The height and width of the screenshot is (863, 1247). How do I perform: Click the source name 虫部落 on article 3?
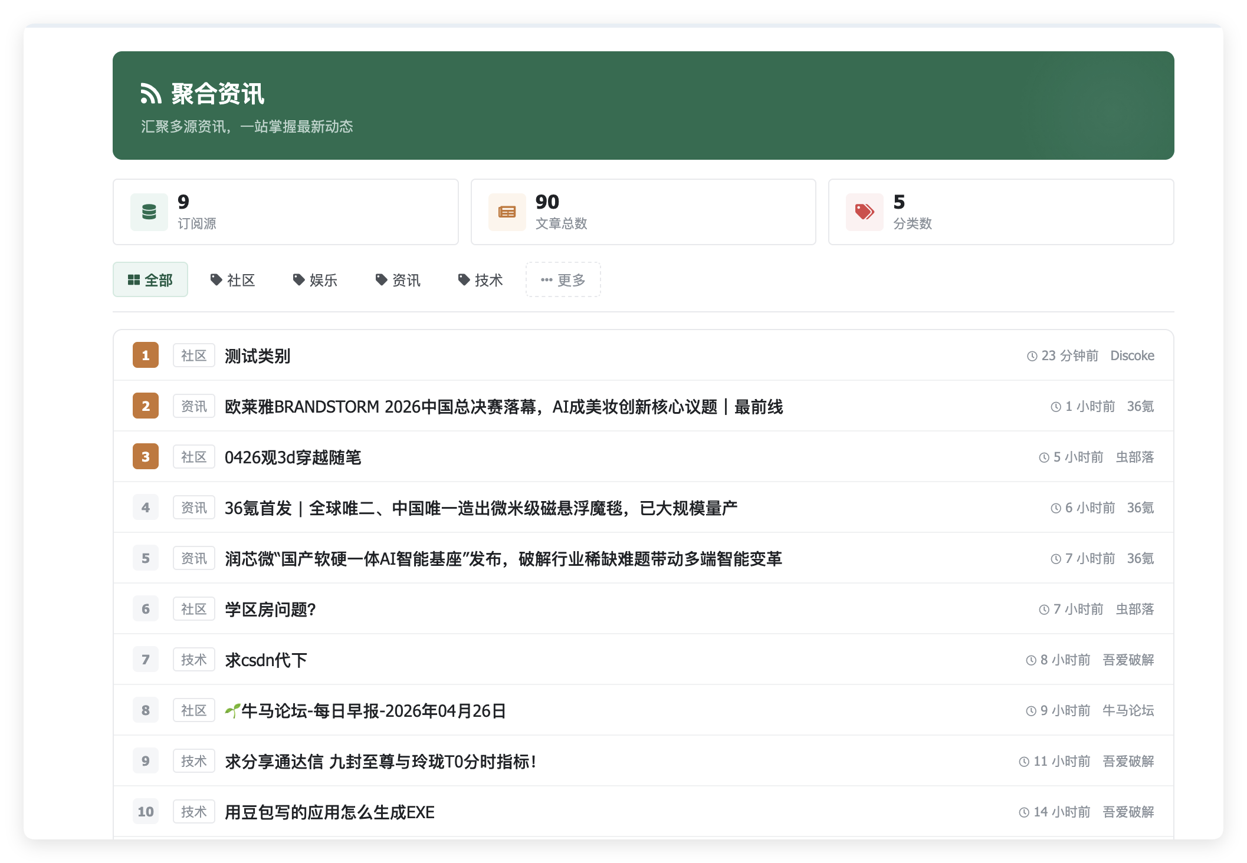click(x=1135, y=457)
